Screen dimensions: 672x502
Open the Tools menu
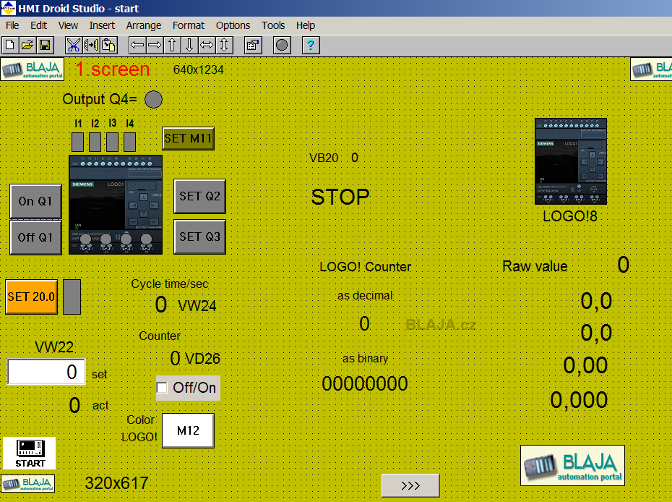(x=273, y=25)
